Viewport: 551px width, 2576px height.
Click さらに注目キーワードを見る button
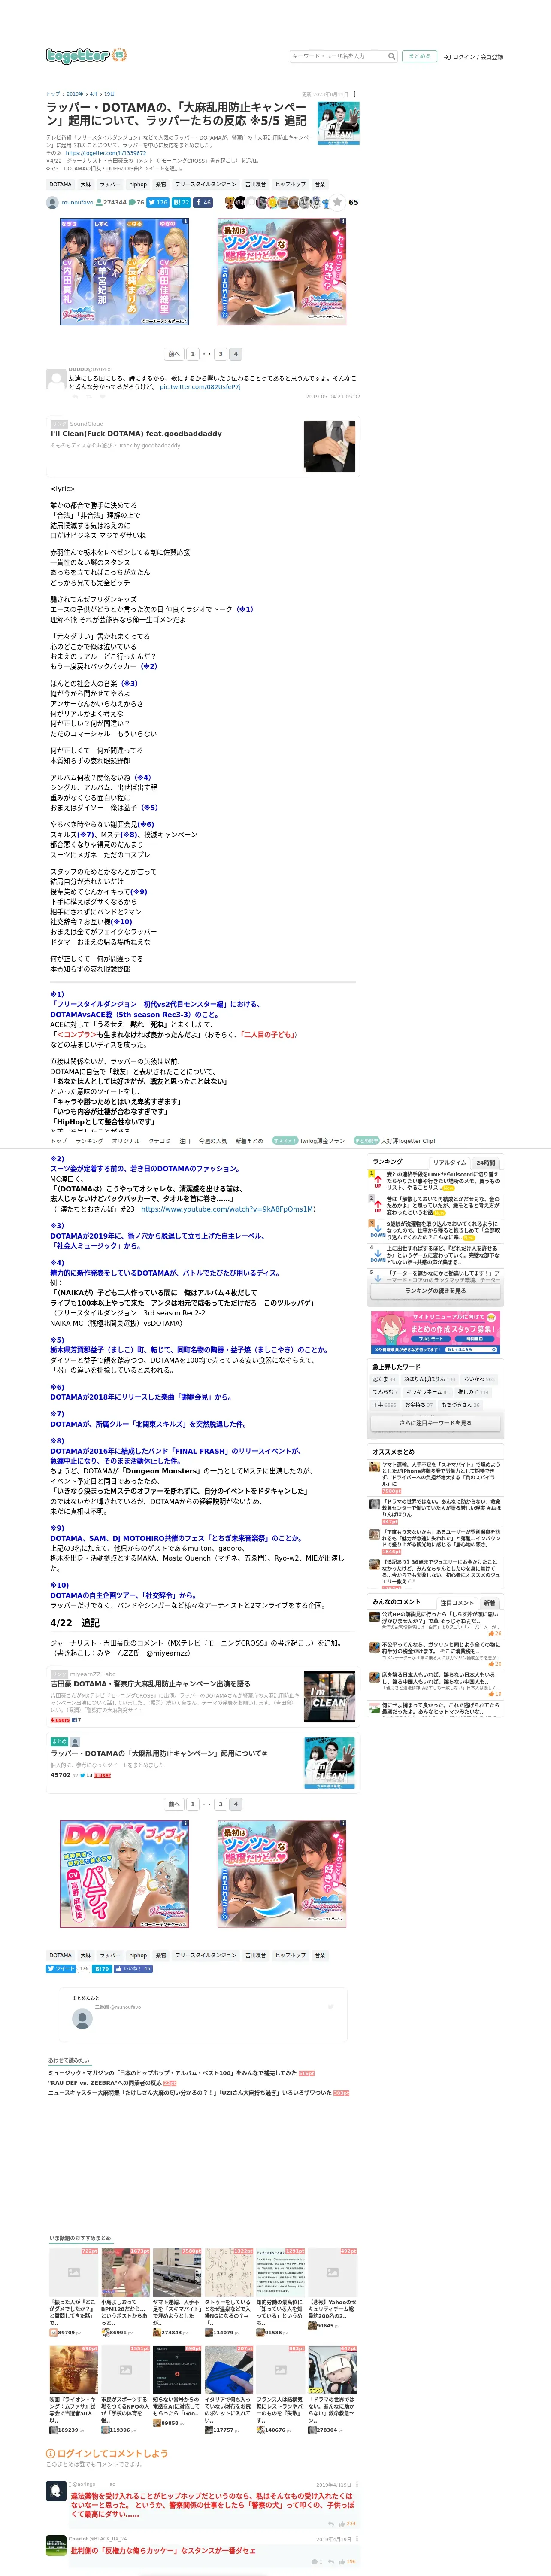tap(436, 1423)
